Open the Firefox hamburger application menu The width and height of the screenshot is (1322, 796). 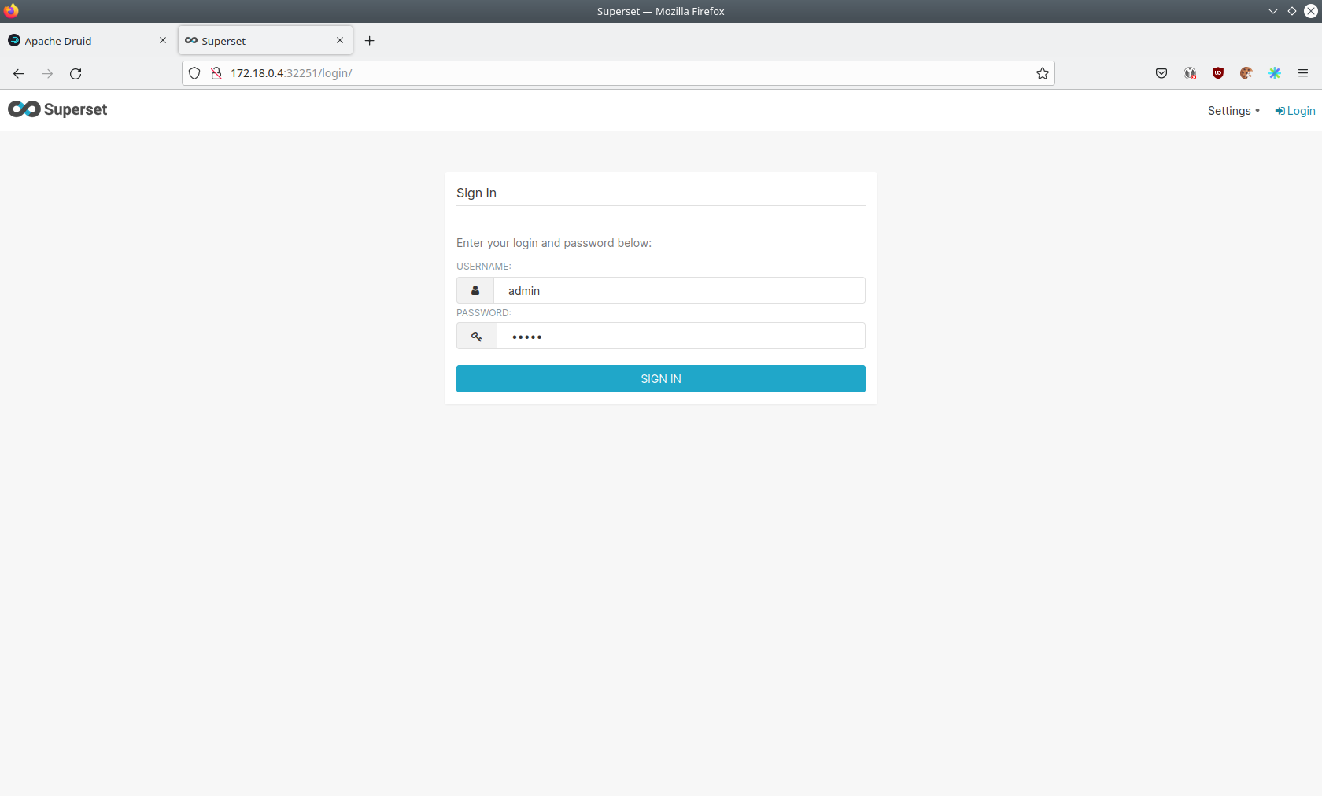pyautogui.click(x=1303, y=73)
